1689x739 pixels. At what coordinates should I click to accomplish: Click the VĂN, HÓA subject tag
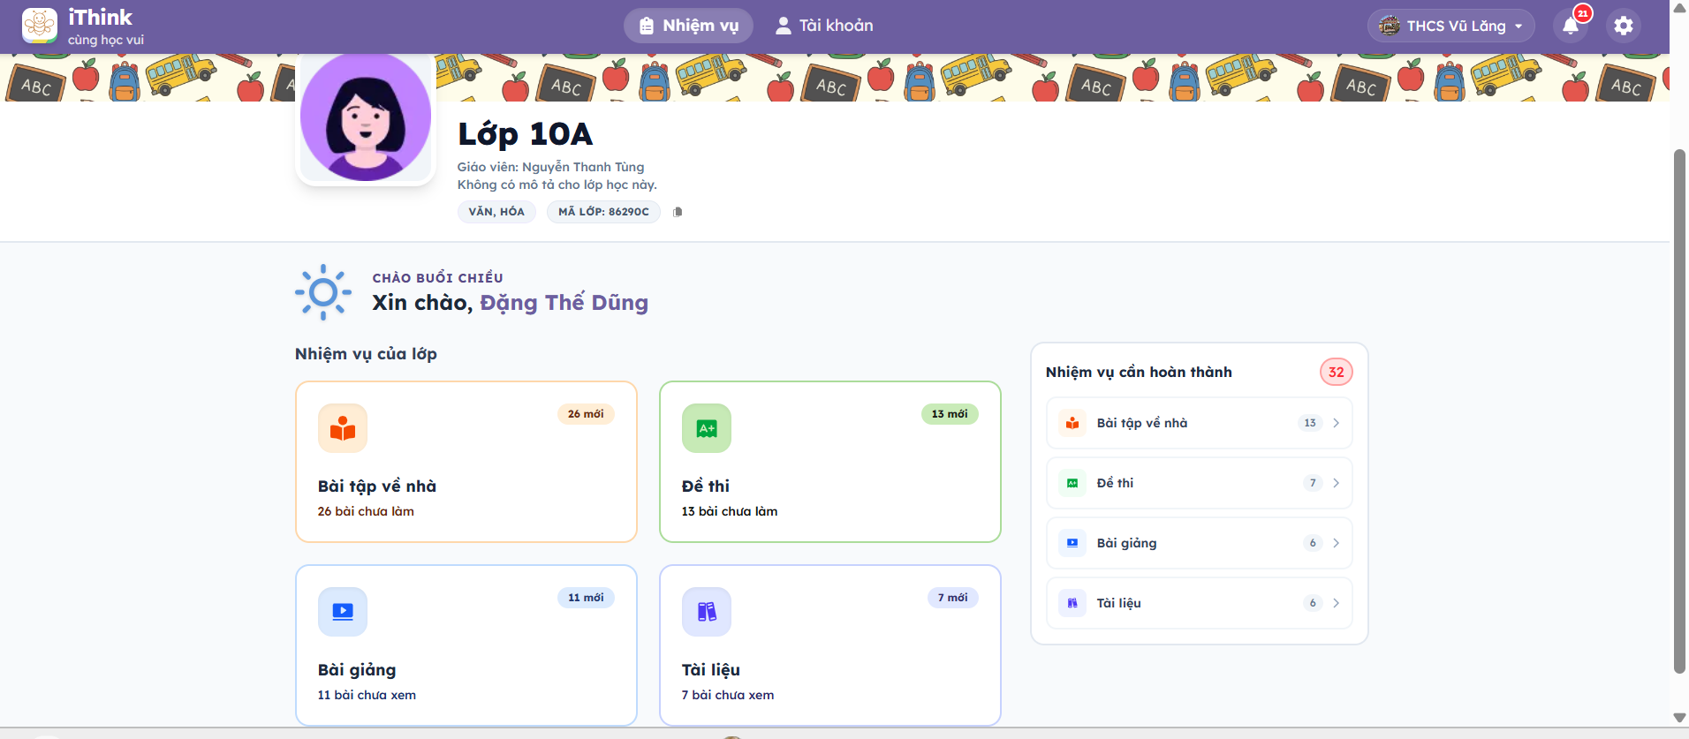click(x=496, y=212)
